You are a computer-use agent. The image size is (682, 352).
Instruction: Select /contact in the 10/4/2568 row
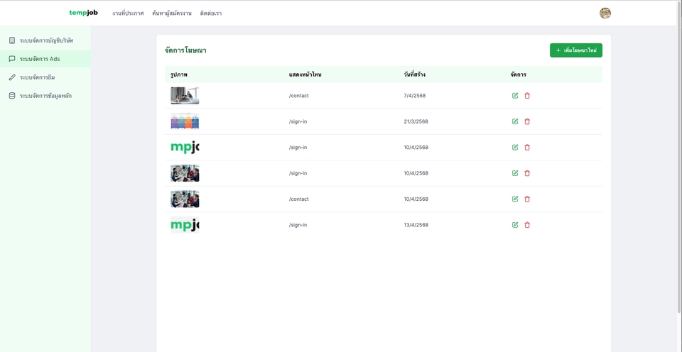(299, 199)
